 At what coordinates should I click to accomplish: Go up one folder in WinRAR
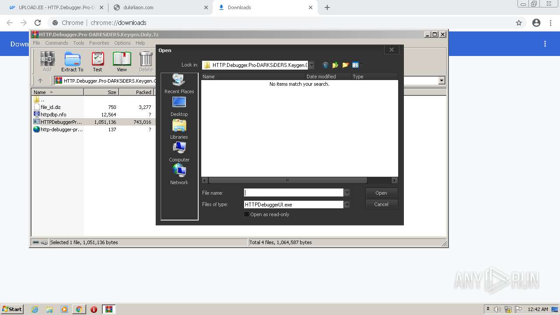(40, 80)
